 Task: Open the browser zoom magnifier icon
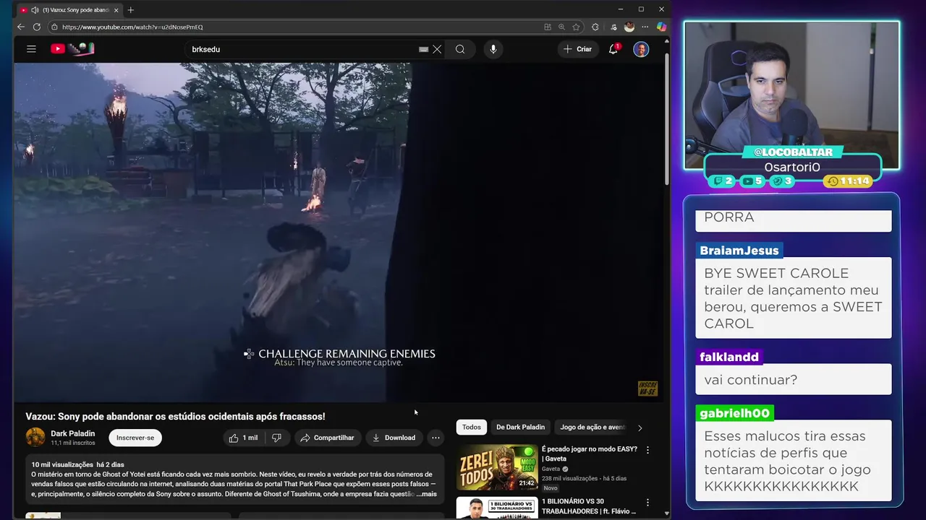tap(561, 27)
